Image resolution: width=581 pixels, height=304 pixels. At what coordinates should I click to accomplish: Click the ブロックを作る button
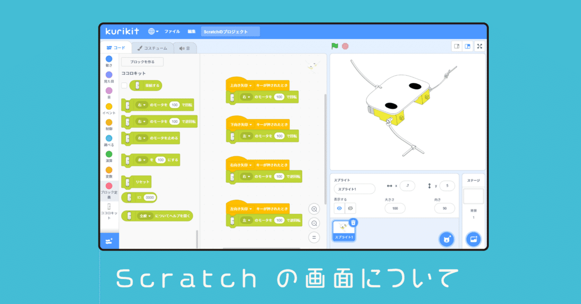pyautogui.click(x=142, y=62)
